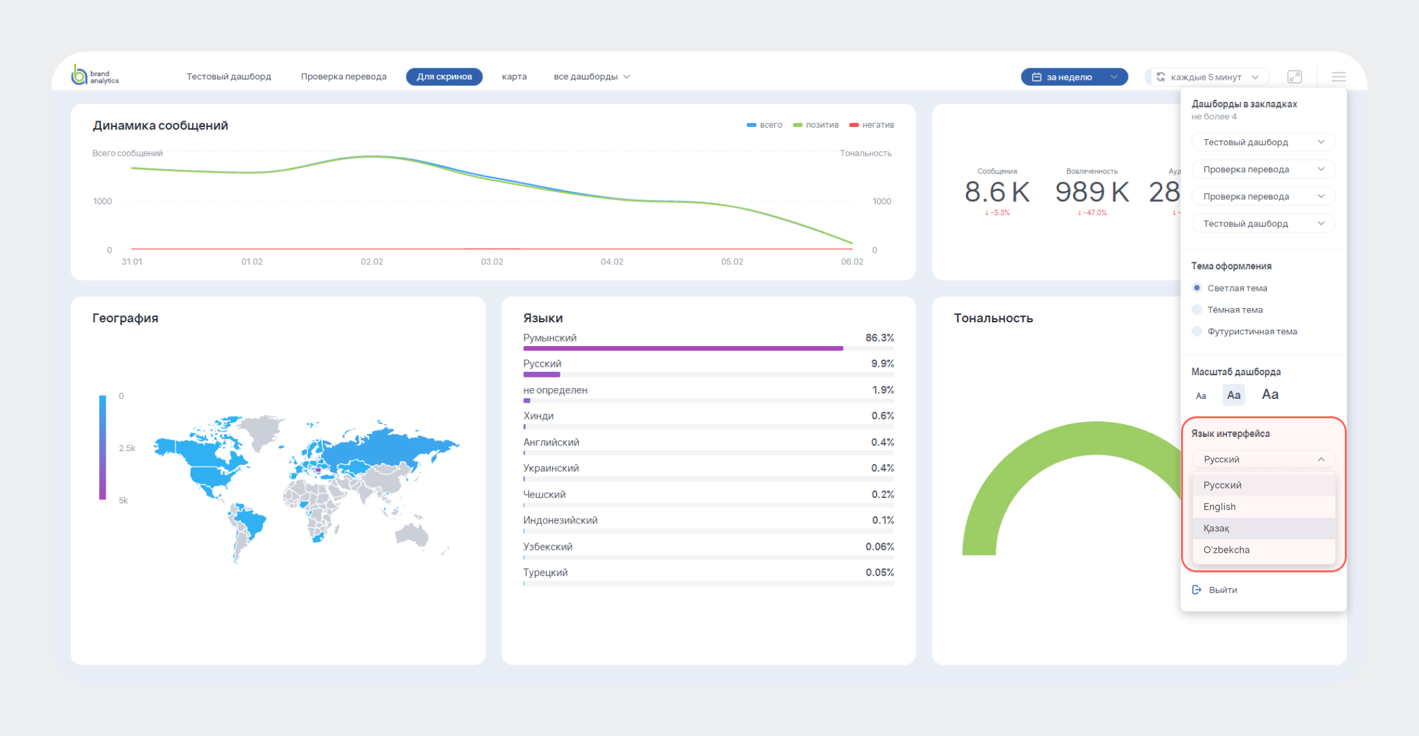
Task: Click the purple 'Румынский' language bar
Action: [x=682, y=348]
